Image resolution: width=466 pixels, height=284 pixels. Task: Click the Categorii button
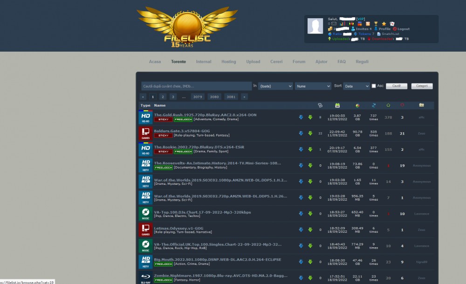(422, 86)
